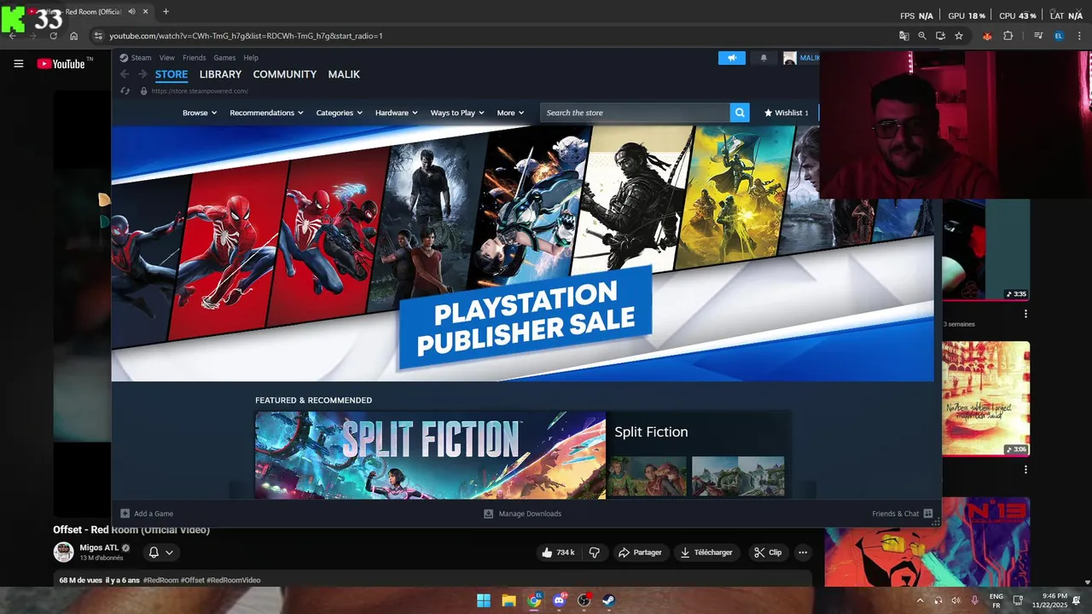
Task: Open Chrome media controls icon
Action: point(1038,36)
